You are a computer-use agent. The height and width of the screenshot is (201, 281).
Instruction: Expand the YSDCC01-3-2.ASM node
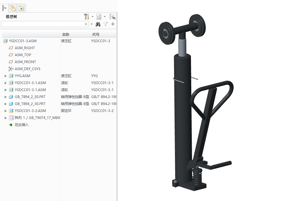(x=6, y=111)
